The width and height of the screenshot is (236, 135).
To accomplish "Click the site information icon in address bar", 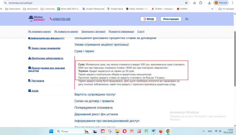I will [x=5, y=3].
